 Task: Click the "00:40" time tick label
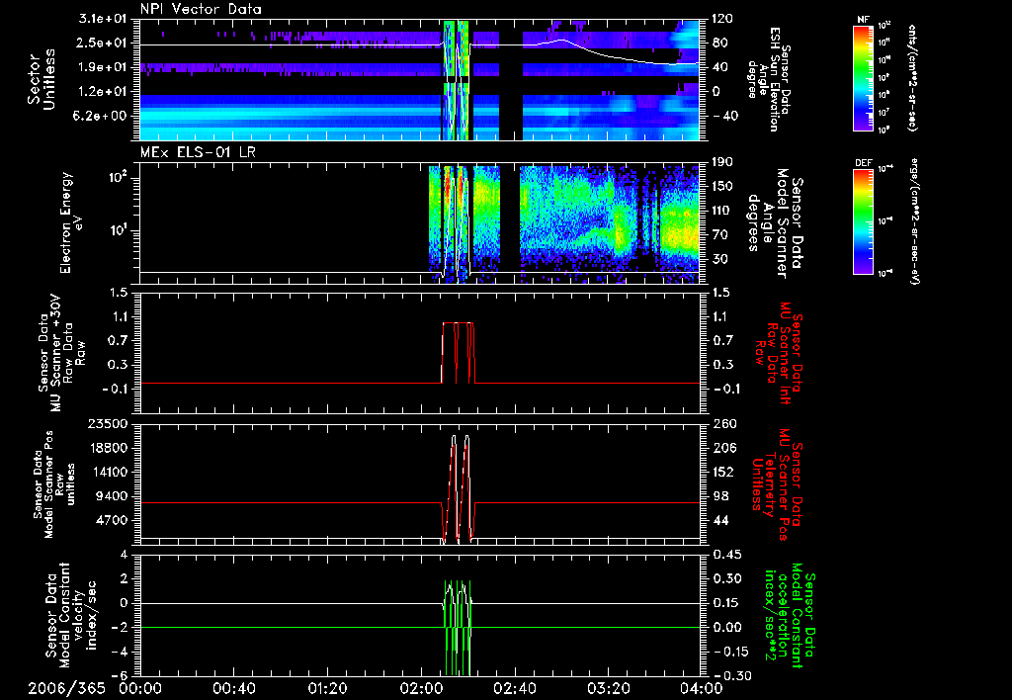(x=233, y=688)
